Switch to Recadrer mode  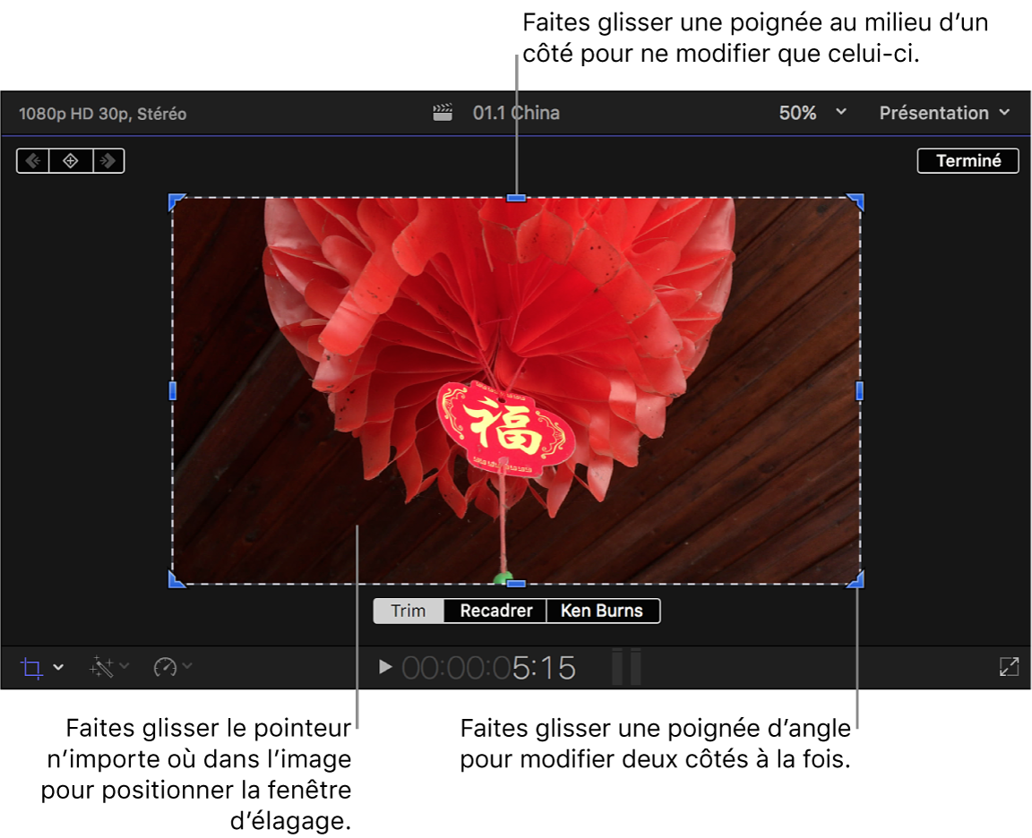(x=495, y=611)
